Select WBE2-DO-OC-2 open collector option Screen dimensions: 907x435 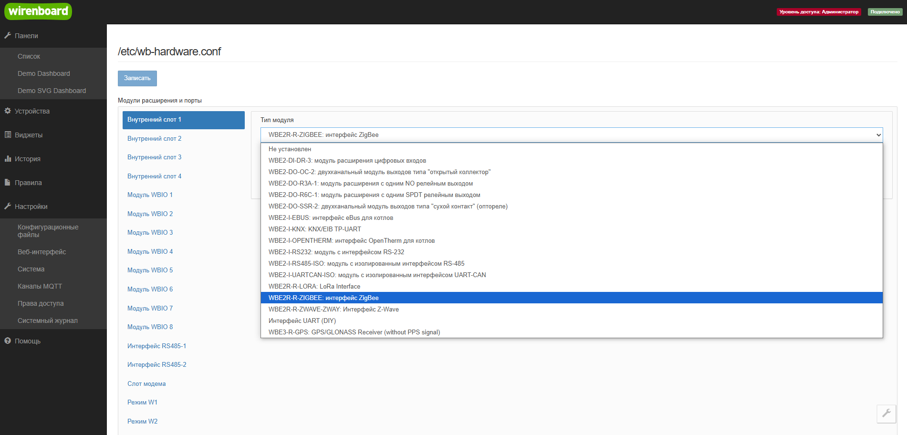(572, 172)
